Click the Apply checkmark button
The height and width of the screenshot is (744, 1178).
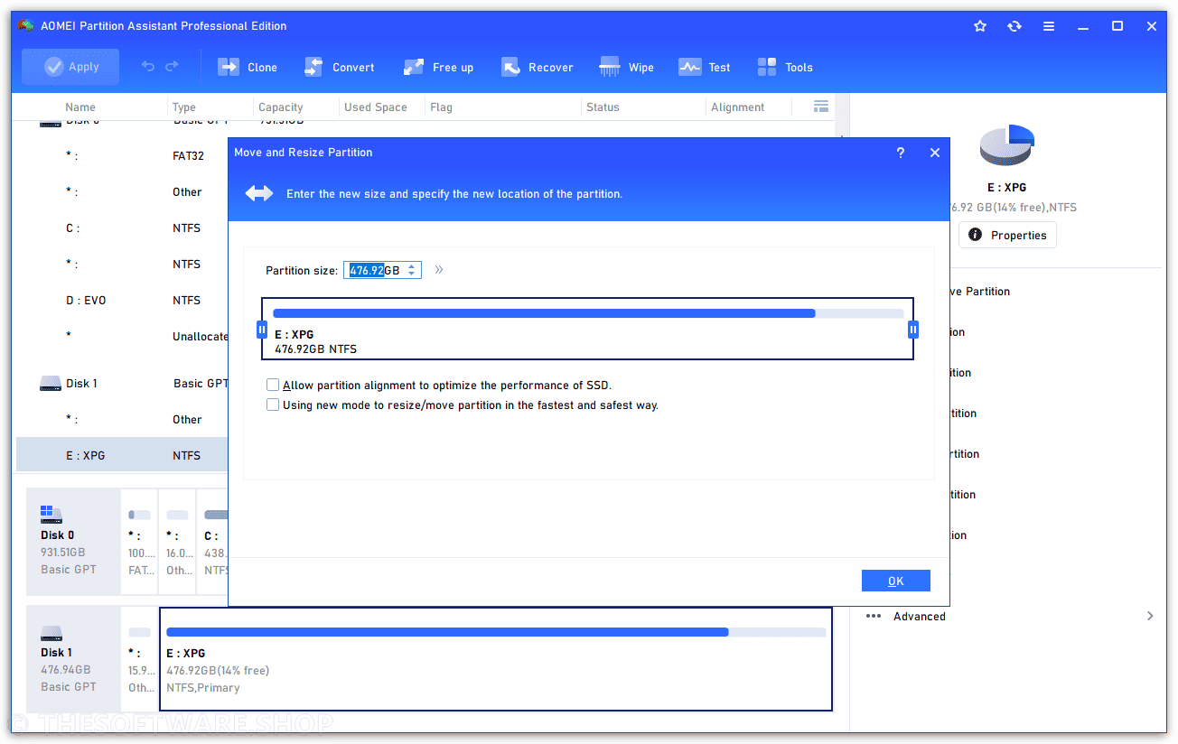coord(70,67)
